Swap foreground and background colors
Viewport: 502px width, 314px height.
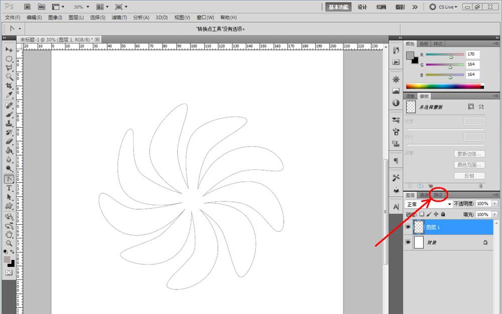coord(12,252)
